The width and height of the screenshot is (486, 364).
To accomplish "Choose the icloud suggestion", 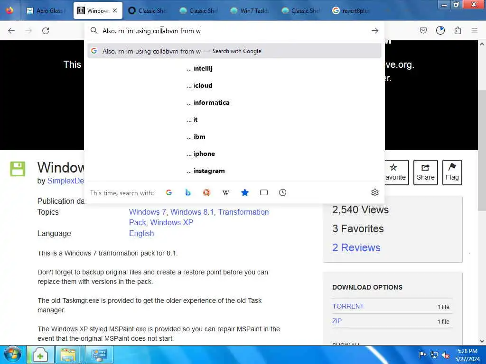I will tap(234, 85).
